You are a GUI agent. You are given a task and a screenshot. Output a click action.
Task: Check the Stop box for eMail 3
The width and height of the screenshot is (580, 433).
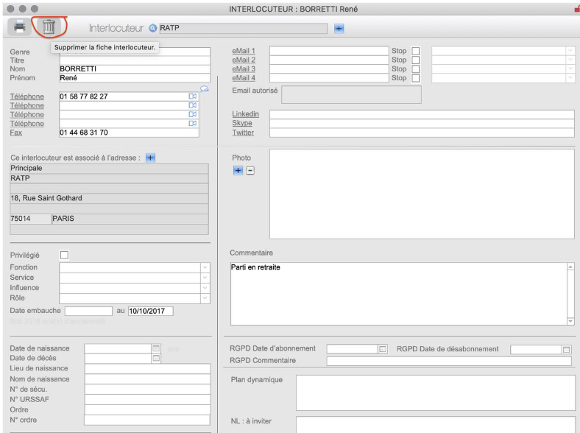[x=416, y=68]
